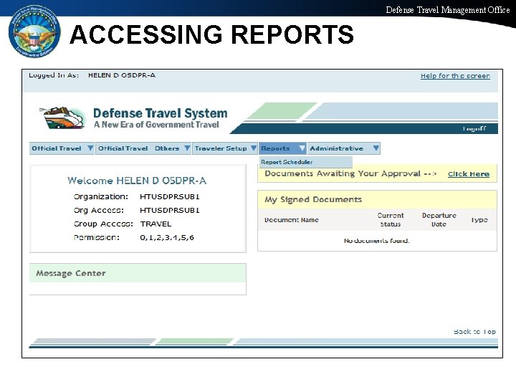Image resolution: width=516 pixels, height=387 pixels.
Task: Click the Department of Defense seal emblem
Action: 34,32
